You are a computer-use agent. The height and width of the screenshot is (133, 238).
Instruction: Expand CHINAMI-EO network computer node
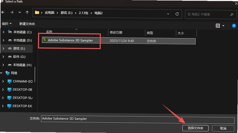click(3, 81)
